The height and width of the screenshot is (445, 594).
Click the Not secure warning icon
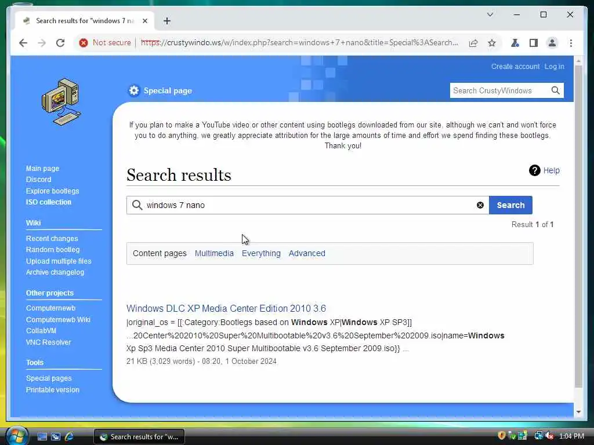(x=84, y=43)
